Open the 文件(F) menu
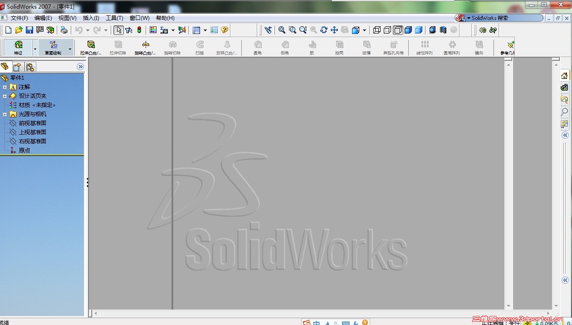The image size is (572, 325). tap(19, 18)
